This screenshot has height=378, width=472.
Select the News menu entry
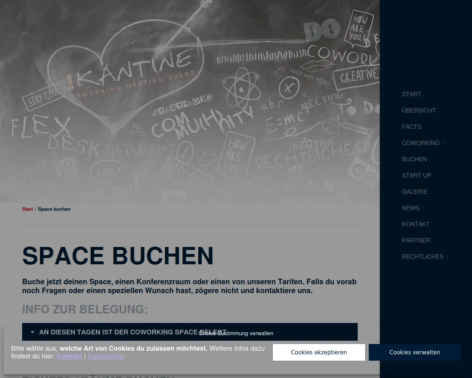coord(410,208)
